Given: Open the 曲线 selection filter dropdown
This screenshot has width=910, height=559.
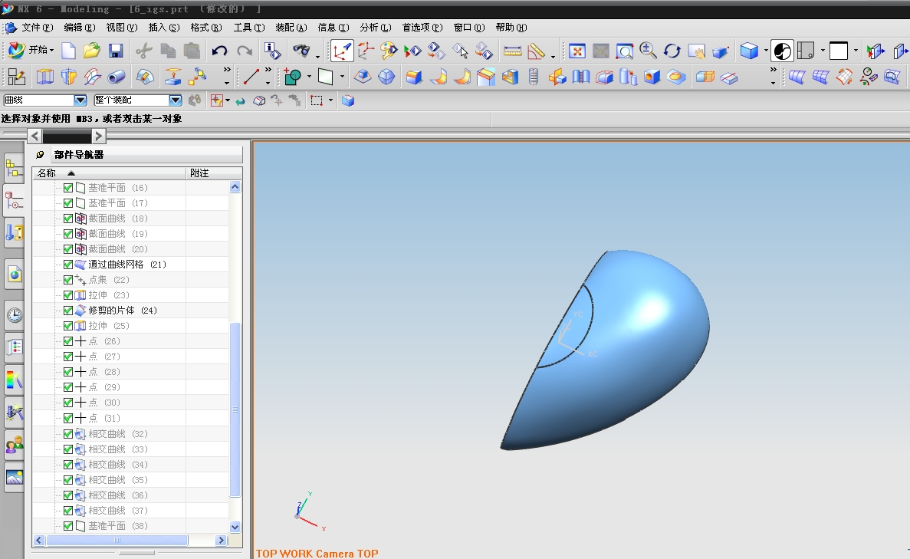Looking at the screenshot, I should (80, 100).
